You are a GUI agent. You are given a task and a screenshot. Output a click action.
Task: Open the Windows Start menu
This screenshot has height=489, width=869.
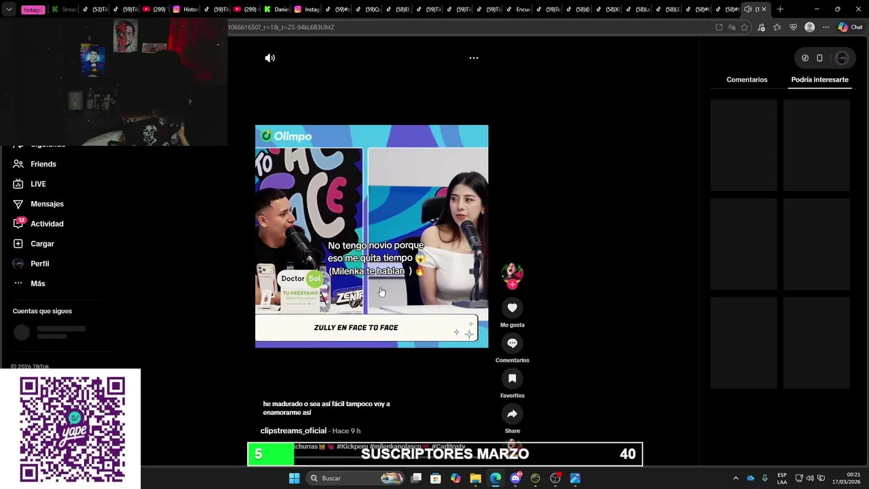(294, 478)
